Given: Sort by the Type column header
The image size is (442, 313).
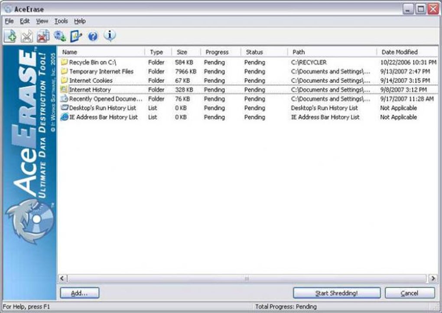Looking at the screenshot, I should 158,52.
